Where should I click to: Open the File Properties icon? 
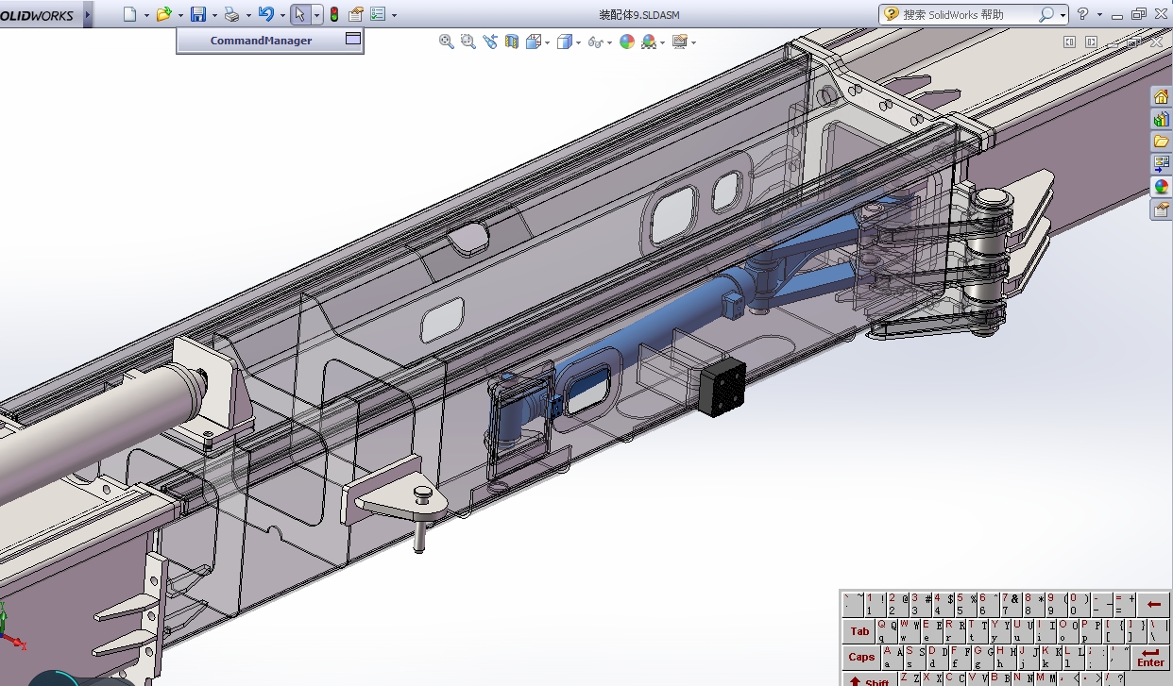pos(356,14)
